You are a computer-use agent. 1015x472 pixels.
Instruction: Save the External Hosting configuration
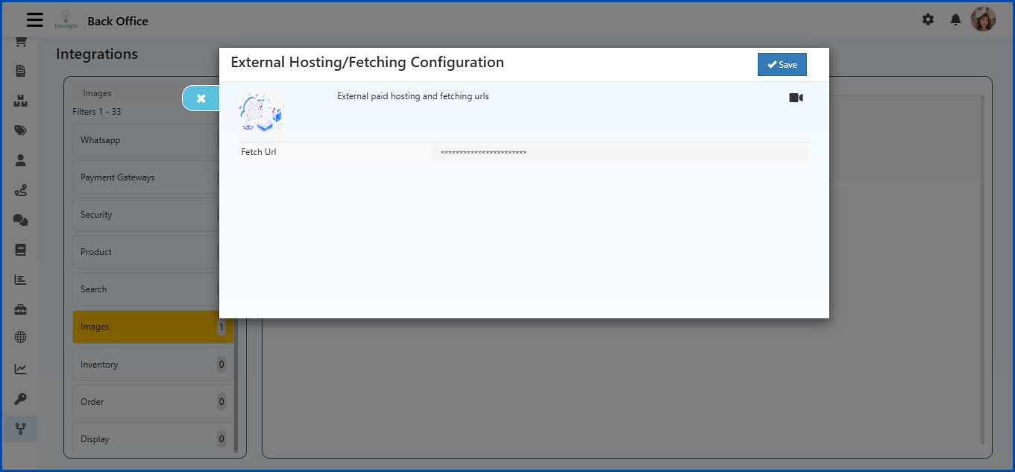pyautogui.click(x=782, y=64)
